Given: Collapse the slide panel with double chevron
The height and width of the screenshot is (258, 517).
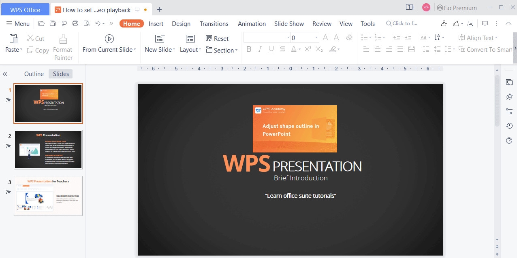Looking at the screenshot, I should [5, 74].
